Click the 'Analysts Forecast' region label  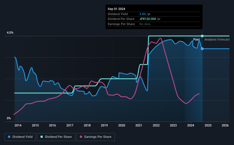pos(217,39)
